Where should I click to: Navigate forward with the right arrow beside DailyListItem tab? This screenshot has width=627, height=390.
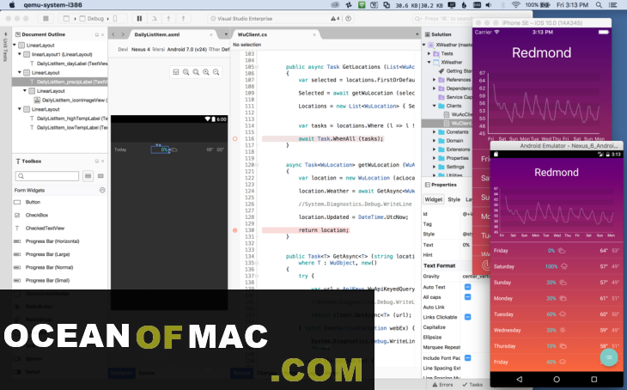(123, 34)
